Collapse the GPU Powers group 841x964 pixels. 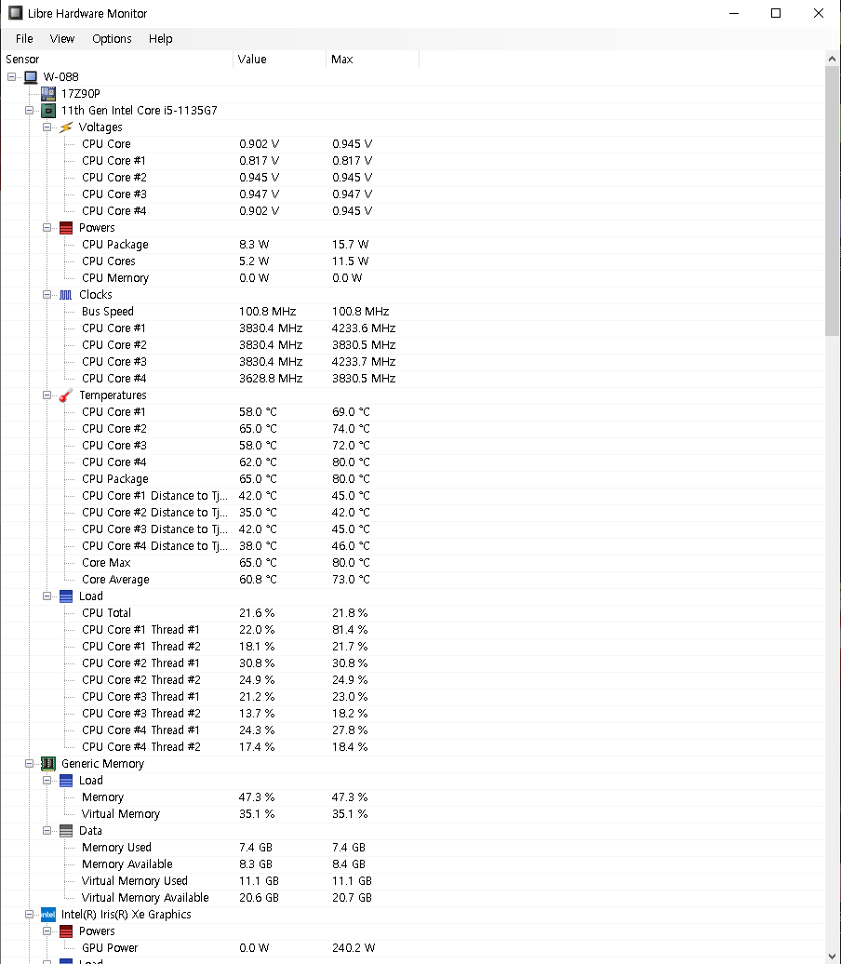[x=47, y=931]
